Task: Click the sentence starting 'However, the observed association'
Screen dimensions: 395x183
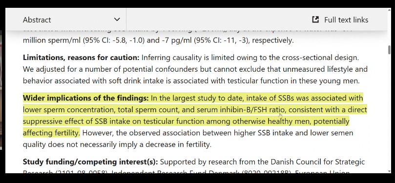Action: click(188, 139)
